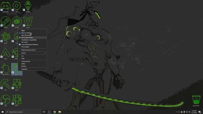Select the WoW desktop shortcut
This screenshot has height=114, width=203.
coord(28,22)
